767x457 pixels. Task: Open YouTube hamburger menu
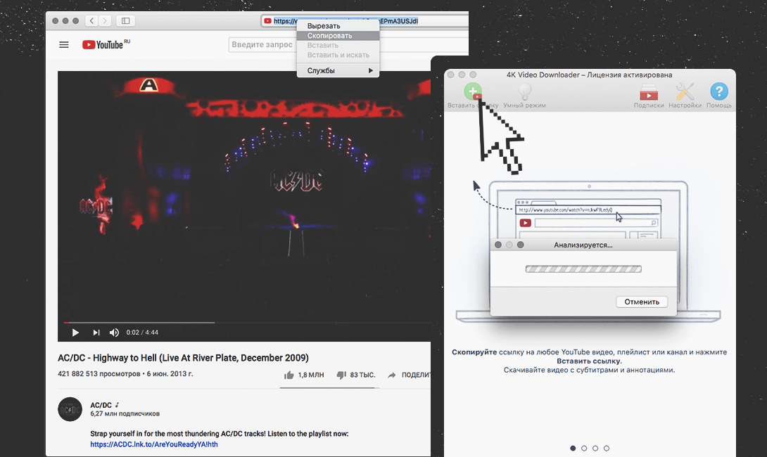(x=64, y=44)
